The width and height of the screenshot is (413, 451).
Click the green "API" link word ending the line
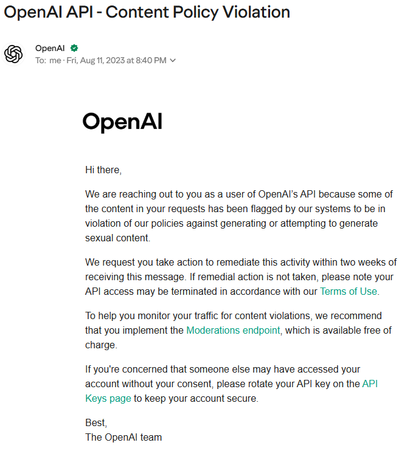(370, 384)
